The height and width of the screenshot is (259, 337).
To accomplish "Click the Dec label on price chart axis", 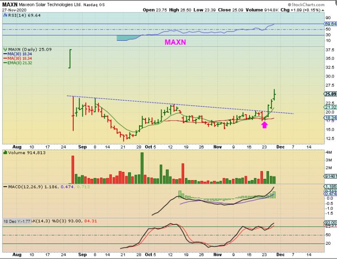I will click(281, 147).
